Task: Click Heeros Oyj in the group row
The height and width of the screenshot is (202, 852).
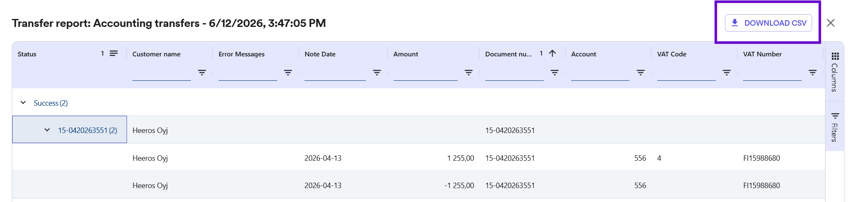Action: 150,130
